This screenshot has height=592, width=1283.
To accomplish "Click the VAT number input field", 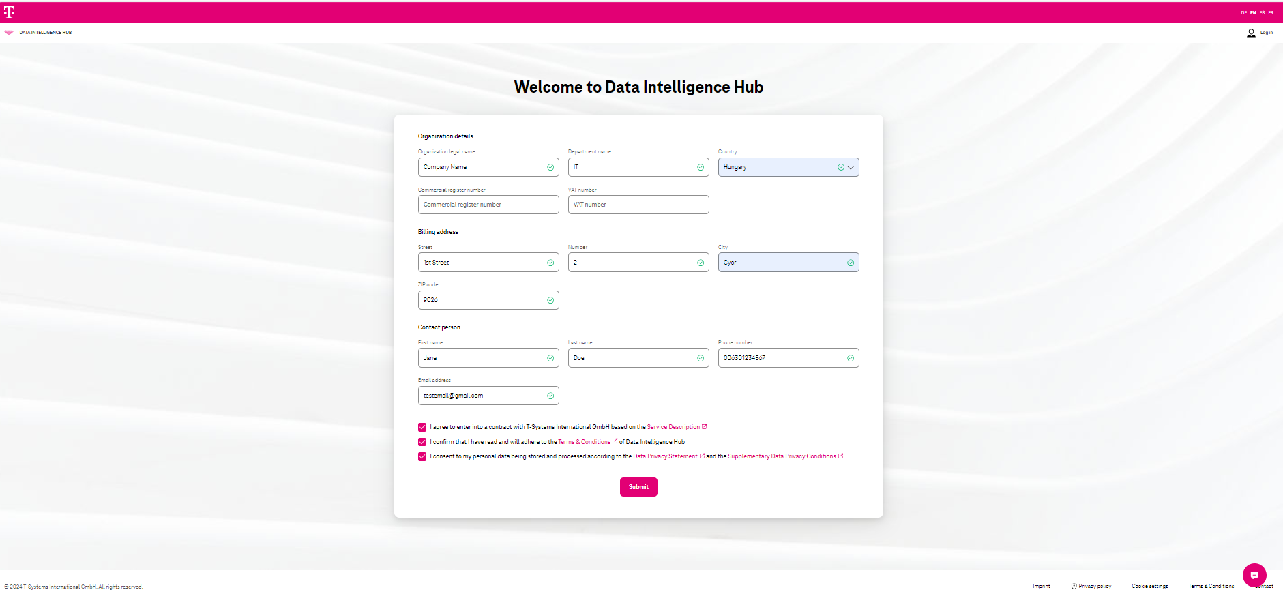I will tap(638, 205).
